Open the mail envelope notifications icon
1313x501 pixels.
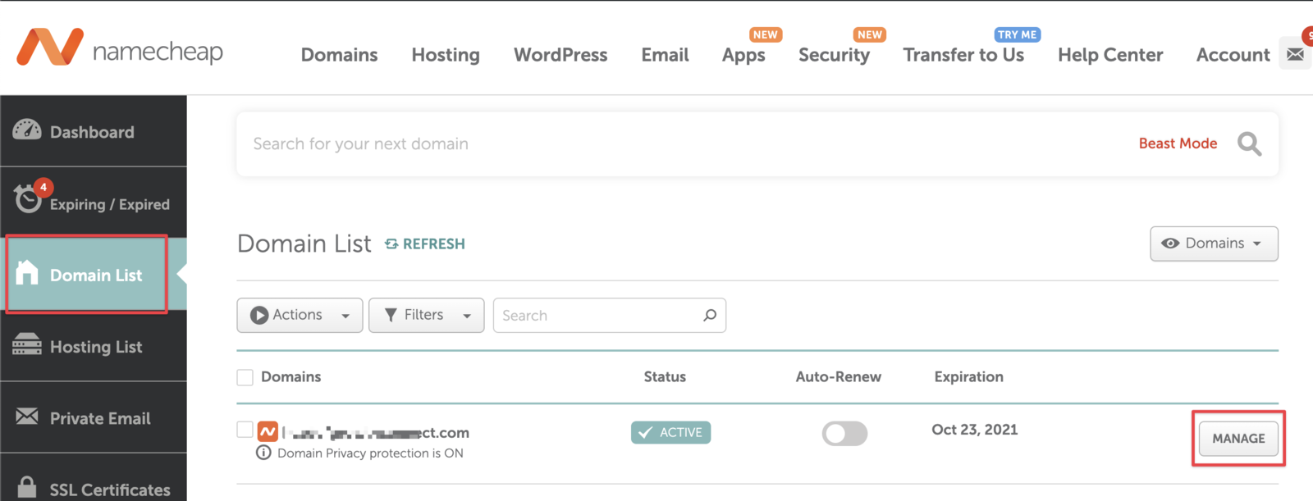(1295, 54)
